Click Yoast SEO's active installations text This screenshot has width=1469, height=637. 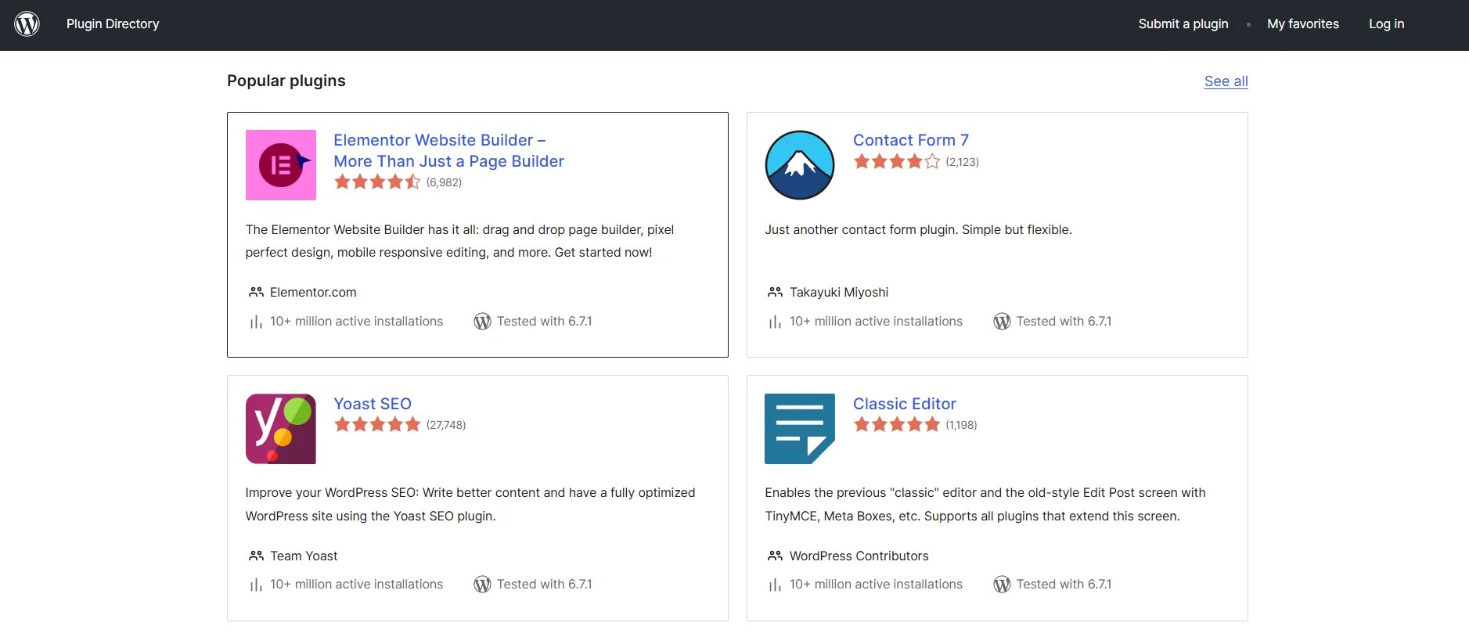356,585
